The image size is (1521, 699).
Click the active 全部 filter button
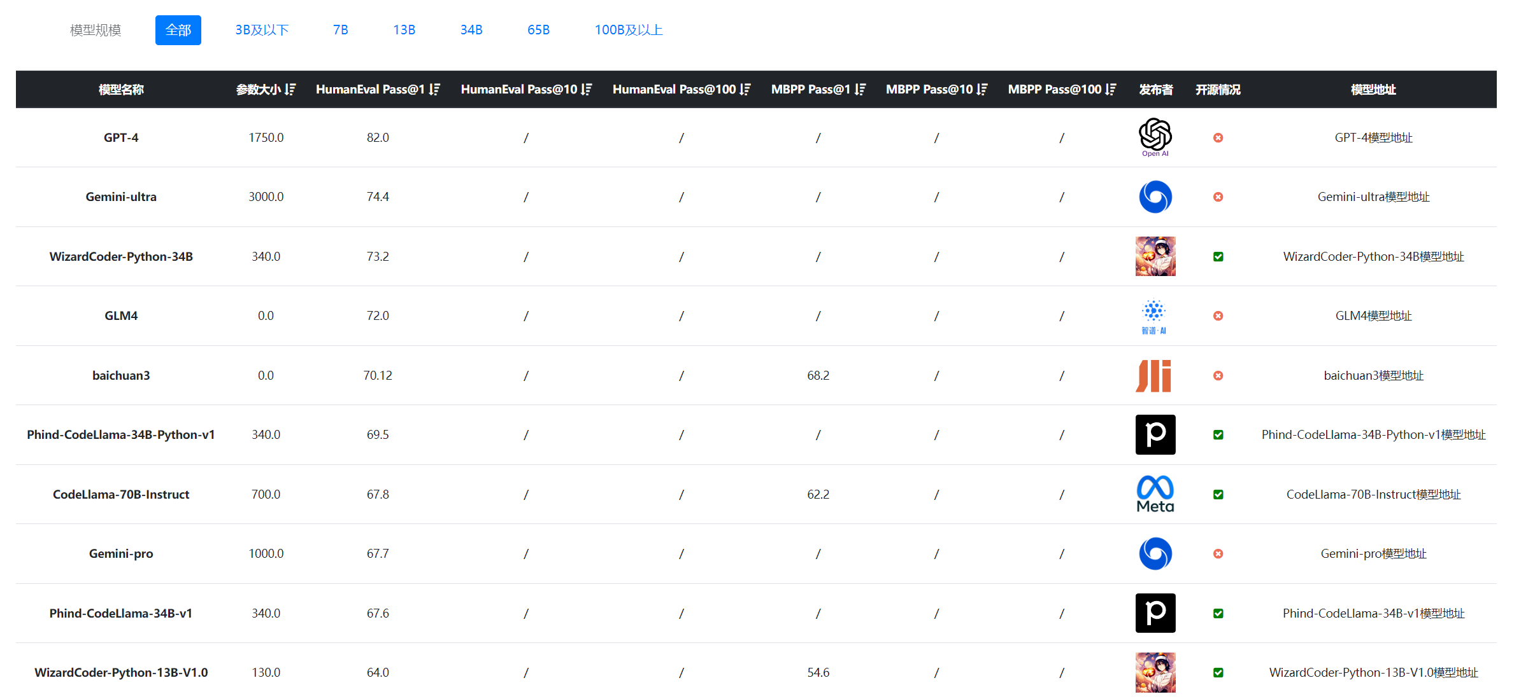178,30
